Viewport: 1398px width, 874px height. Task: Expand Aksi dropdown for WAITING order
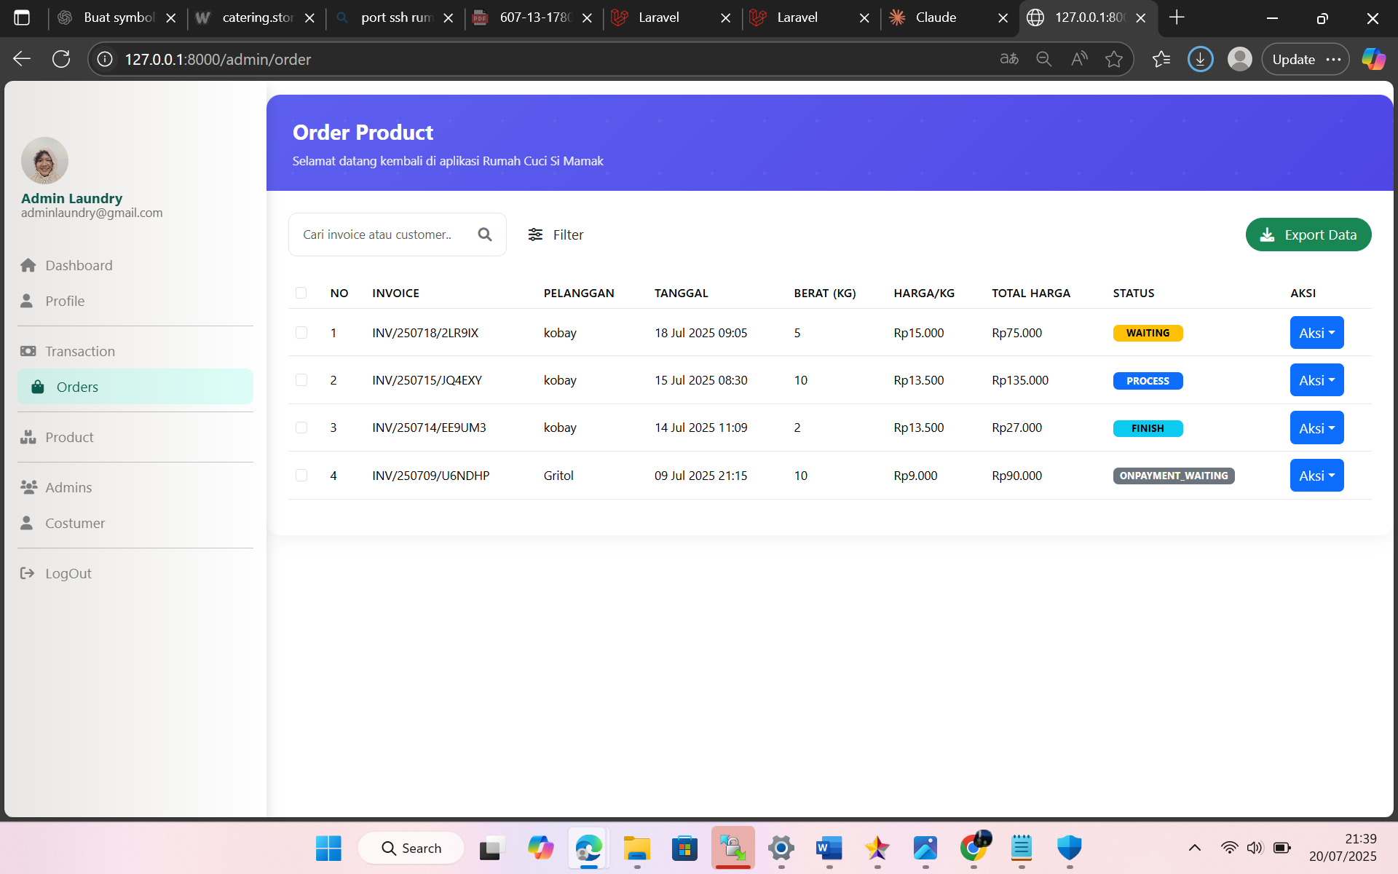click(1316, 333)
